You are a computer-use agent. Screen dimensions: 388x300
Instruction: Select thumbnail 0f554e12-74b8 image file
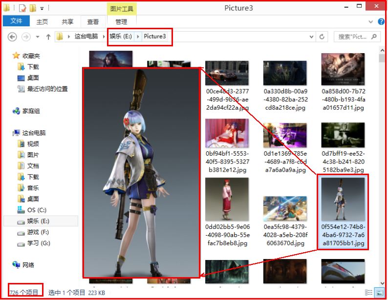tap(343, 199)
